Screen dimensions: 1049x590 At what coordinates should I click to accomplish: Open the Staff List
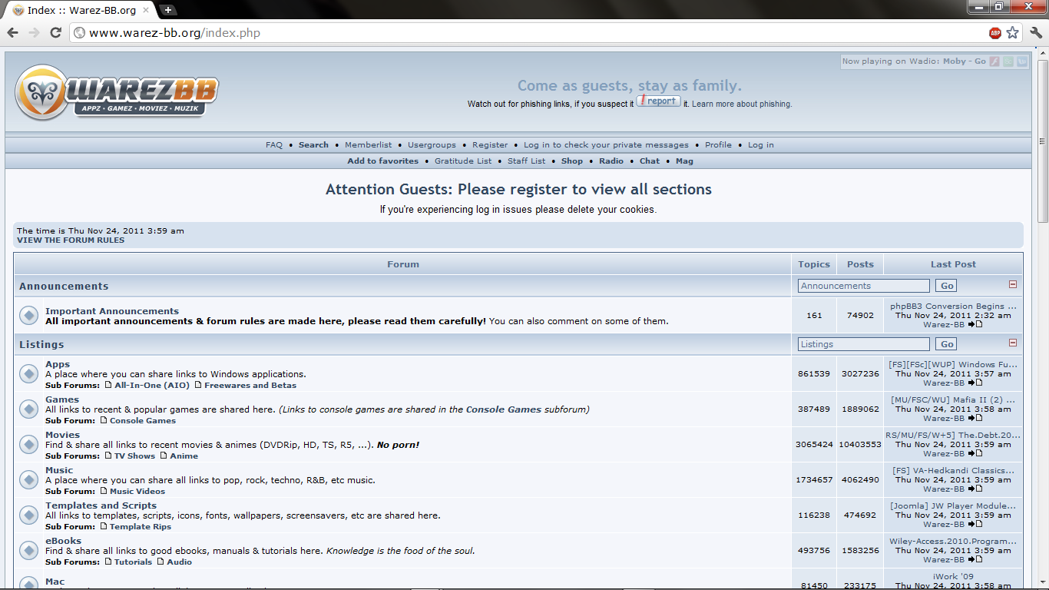[x=526, y=161]
